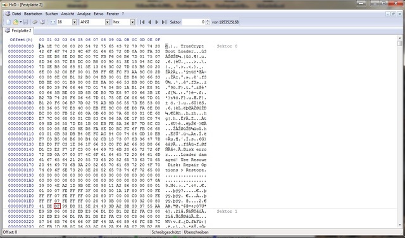Minimize the inner document window
Image resolution: width=405 pixels, height=238 pixels.
(x=388, y=14)
